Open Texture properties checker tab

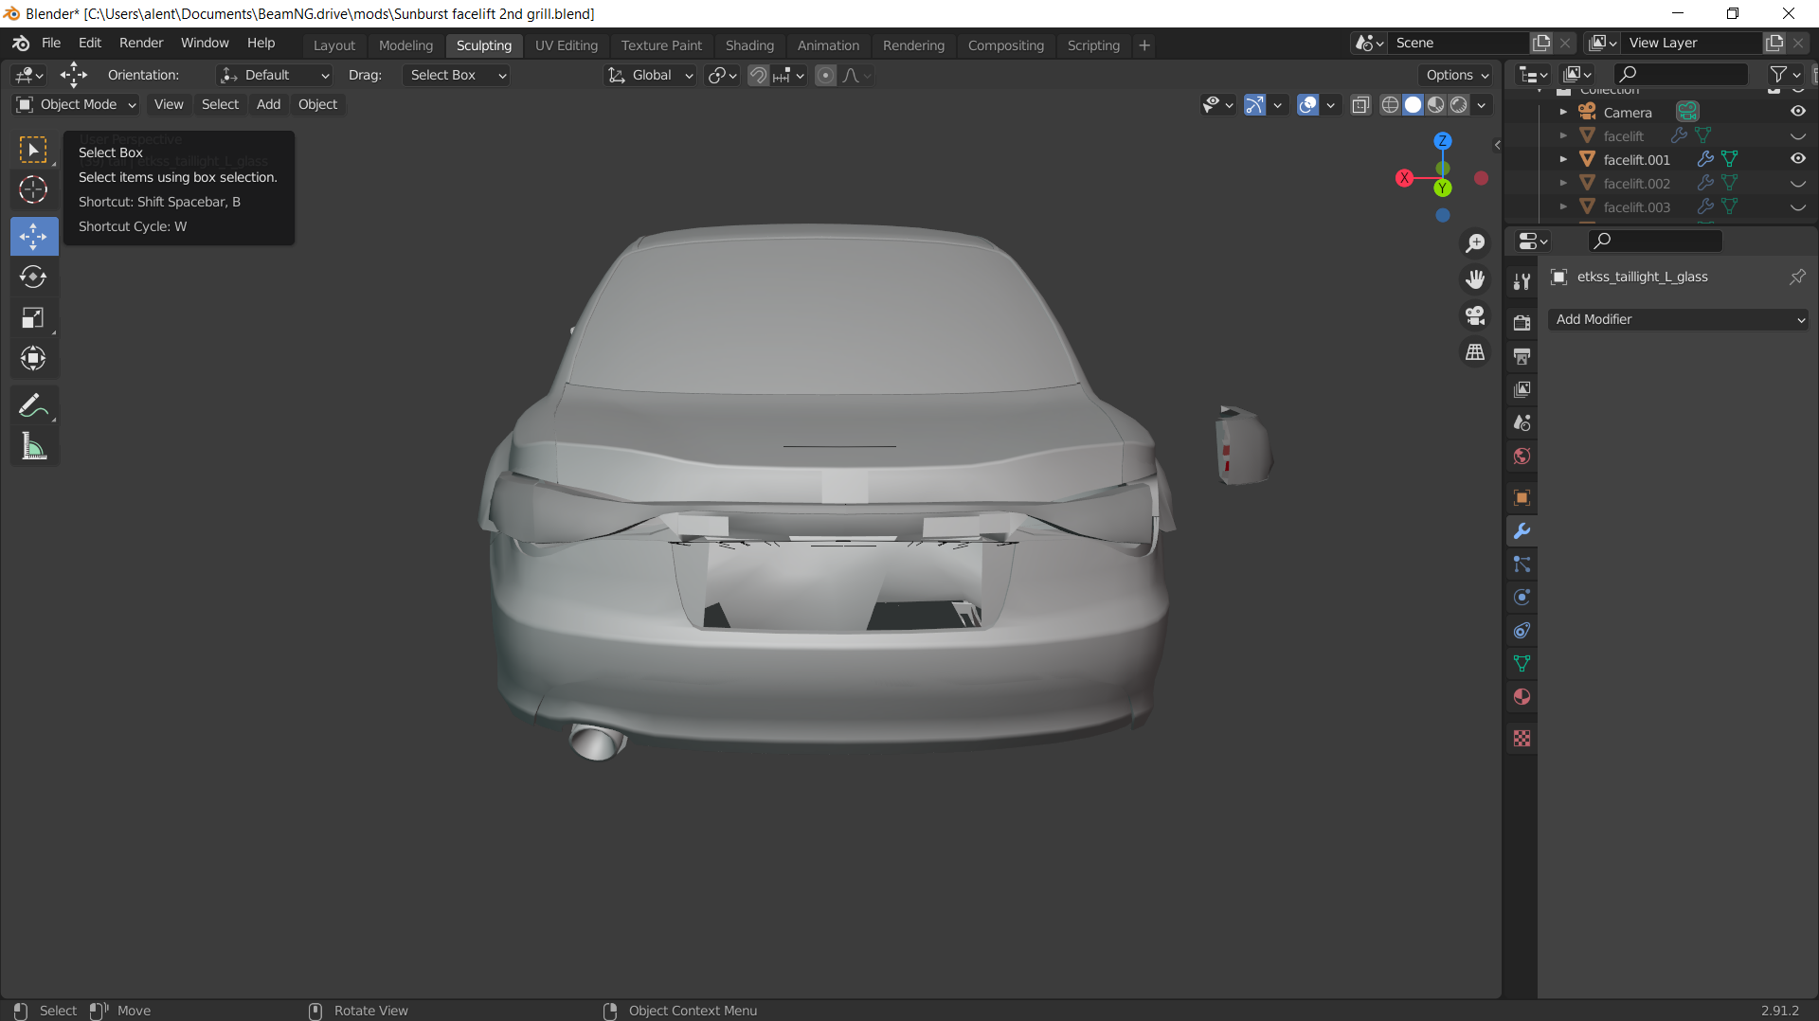1522,738
